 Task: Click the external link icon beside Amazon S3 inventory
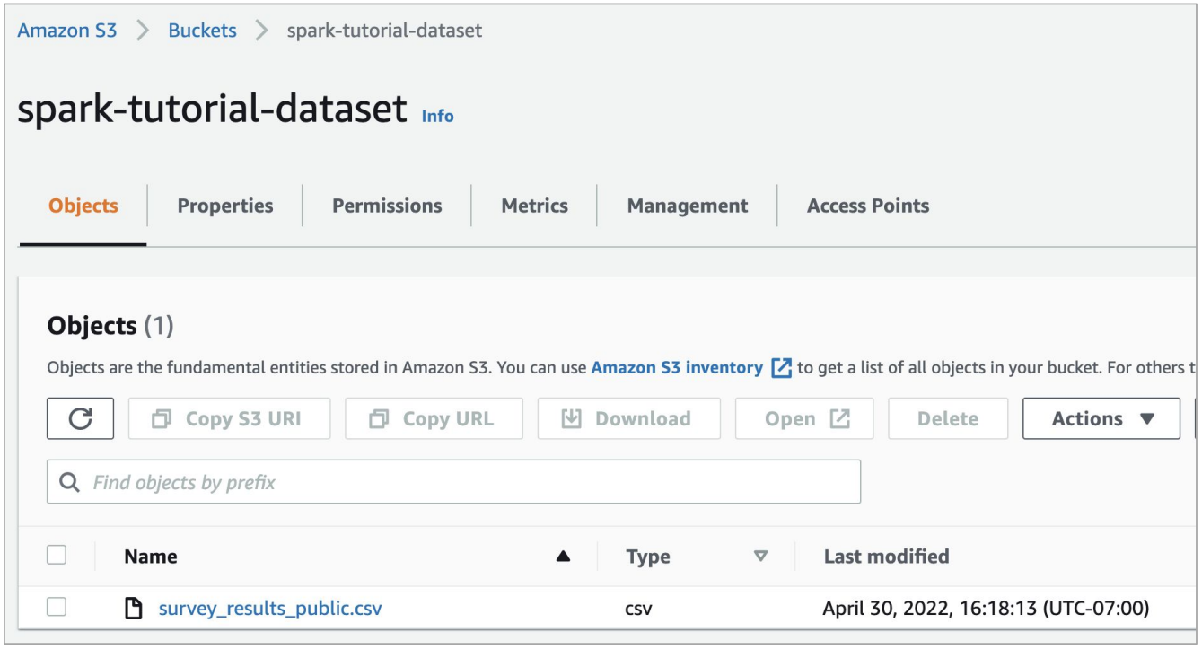[x=781, y=368]
